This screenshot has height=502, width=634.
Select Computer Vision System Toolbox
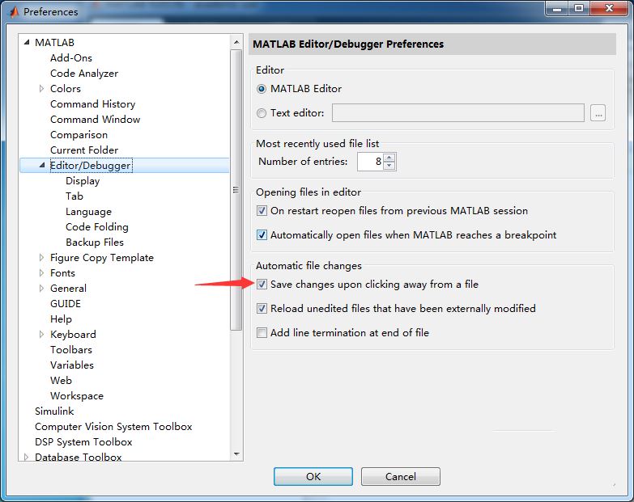tap(113, 427)
